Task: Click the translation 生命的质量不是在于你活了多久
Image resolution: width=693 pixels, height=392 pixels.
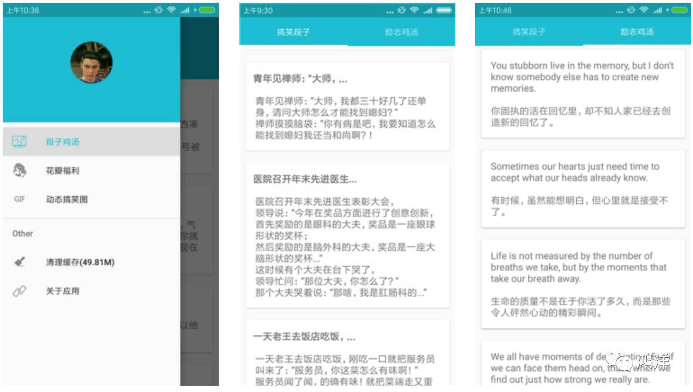Action: [580, 307]
